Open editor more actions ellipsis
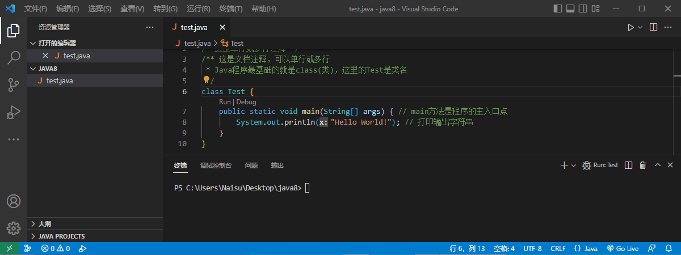This screenshot has width=681, height=255. (x=669, y=27)
